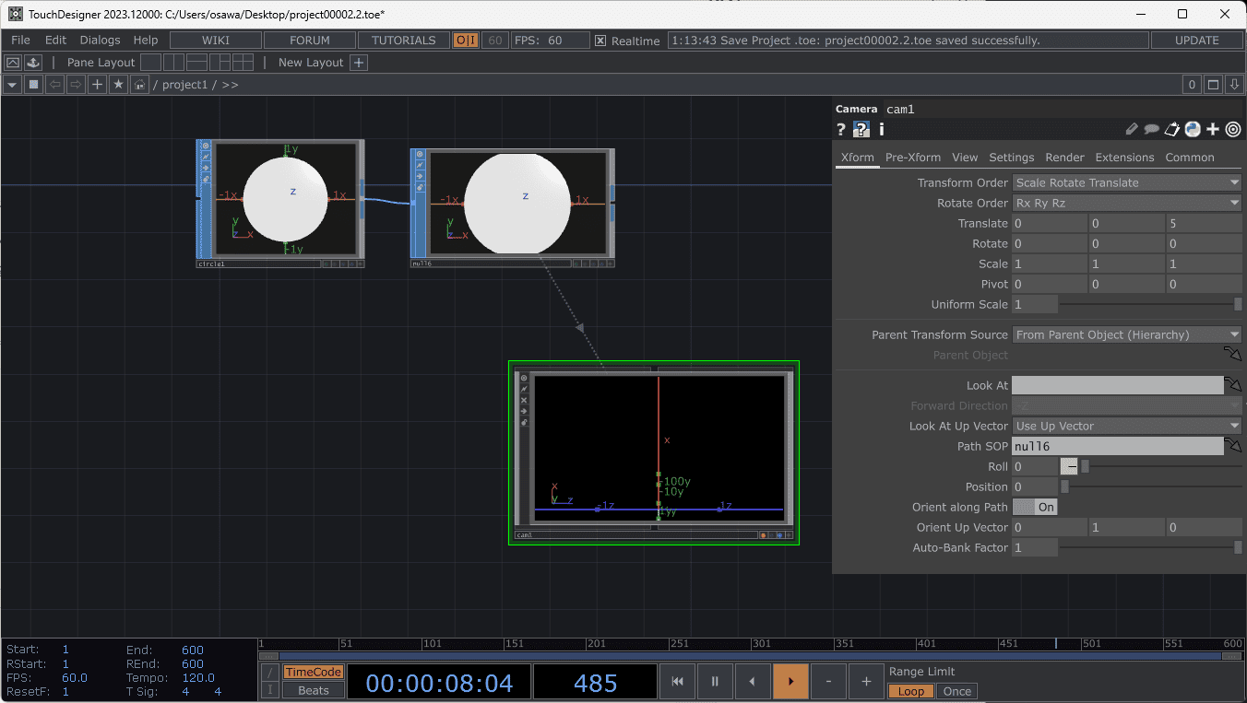Open path bar dropdown arrow at left

tap(12, 85)
